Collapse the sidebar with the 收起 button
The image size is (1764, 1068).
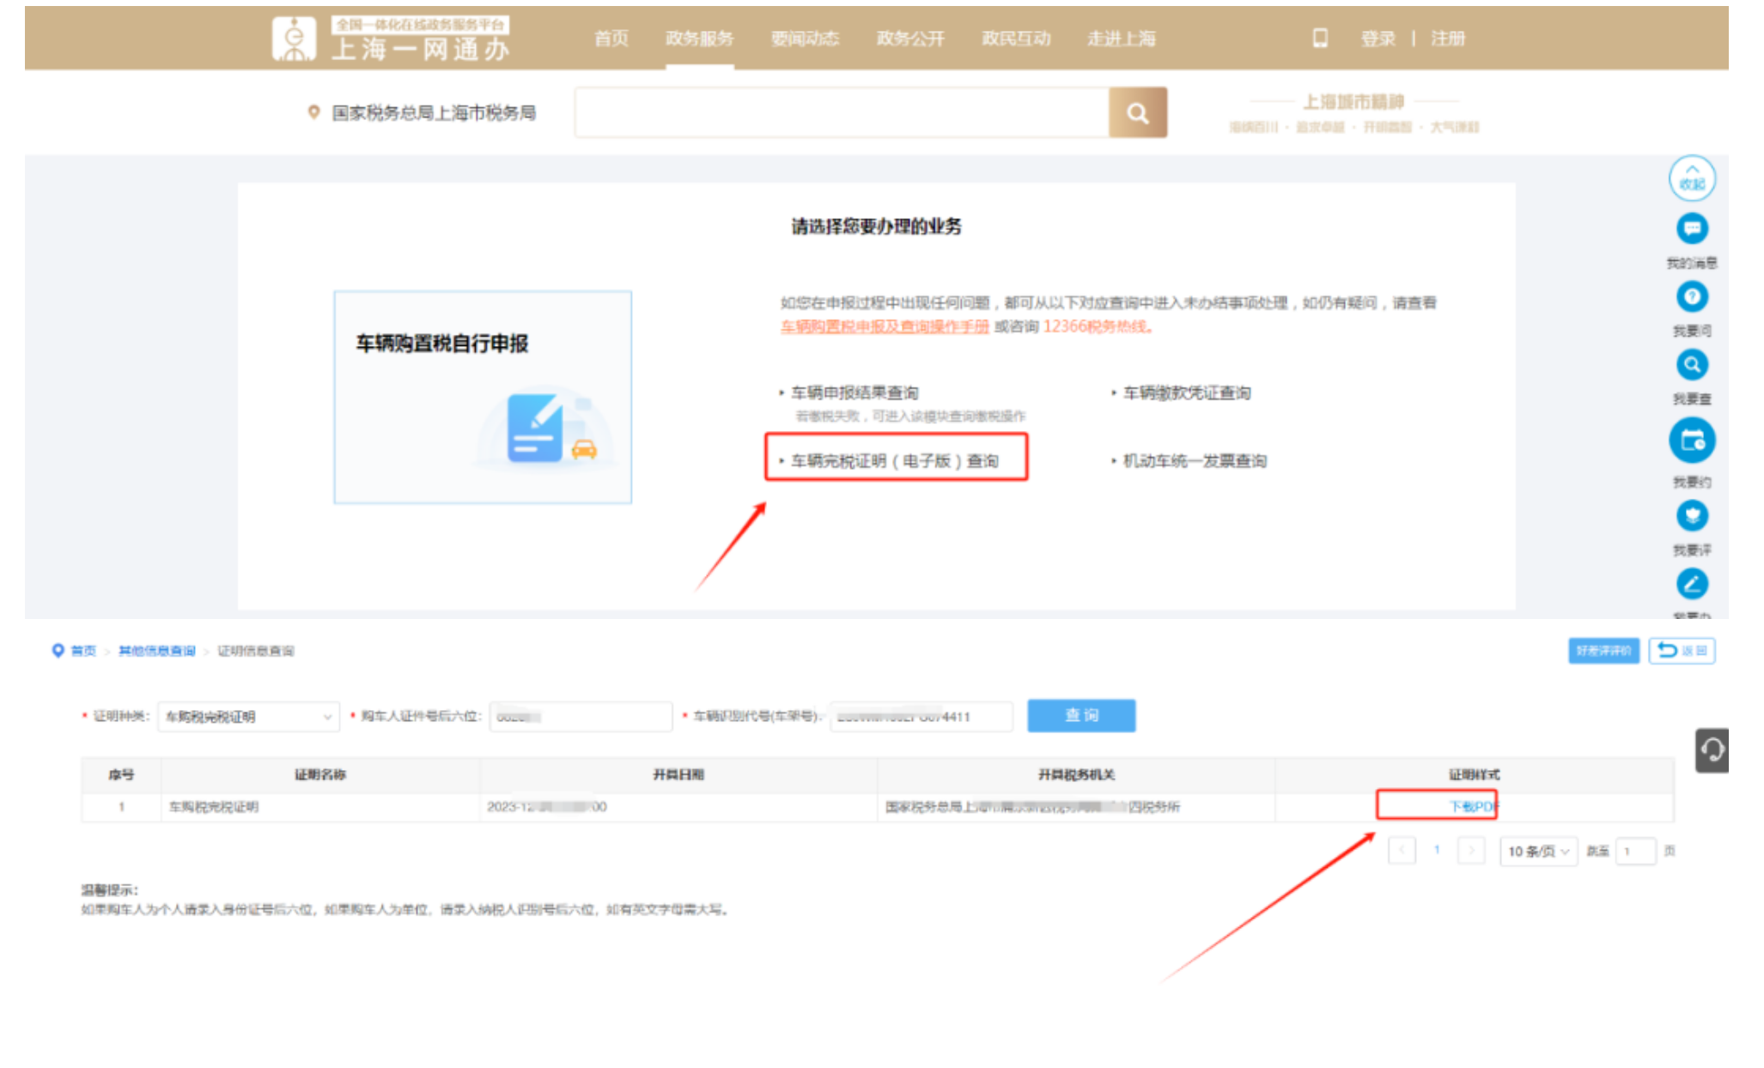[1690, 179]
